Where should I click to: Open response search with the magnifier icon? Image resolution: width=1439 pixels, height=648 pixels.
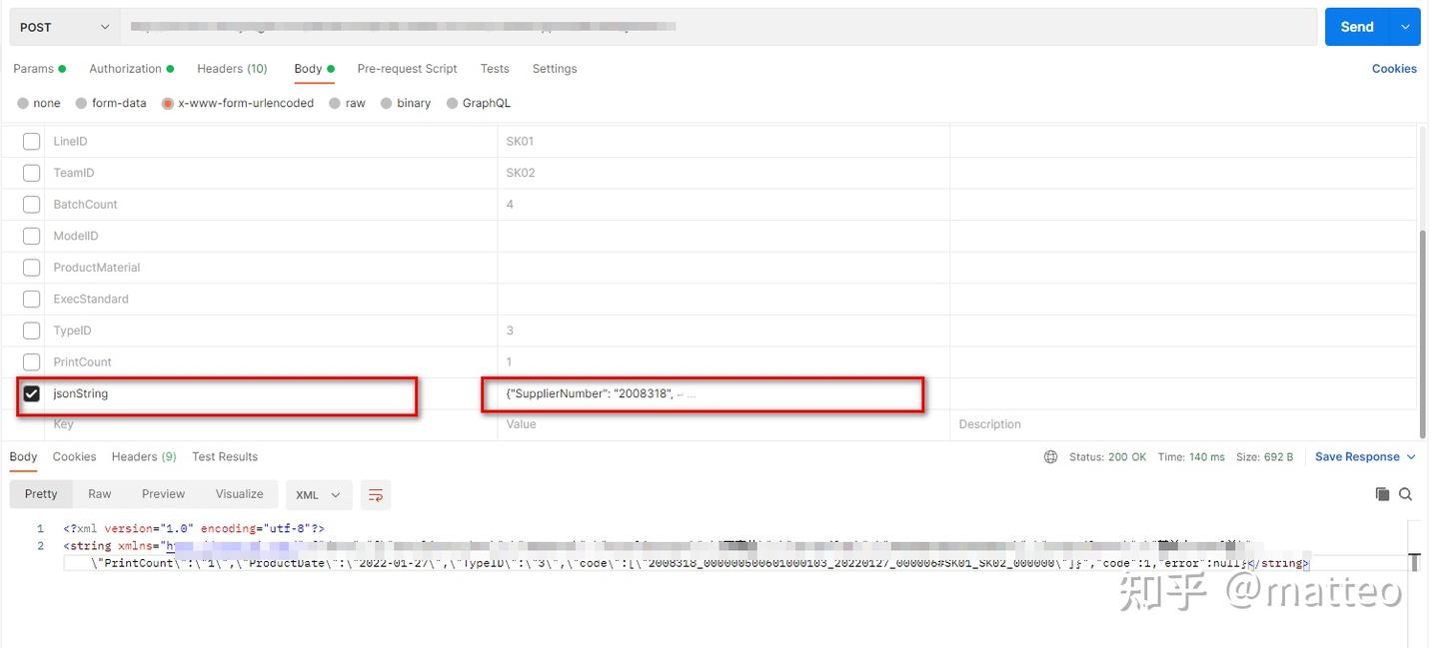[x=1406, y=493]
